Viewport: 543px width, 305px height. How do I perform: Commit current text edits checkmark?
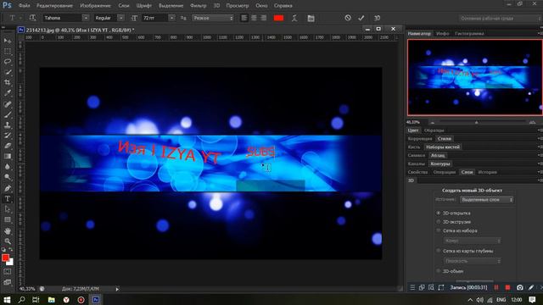click(x=361, y=18)
